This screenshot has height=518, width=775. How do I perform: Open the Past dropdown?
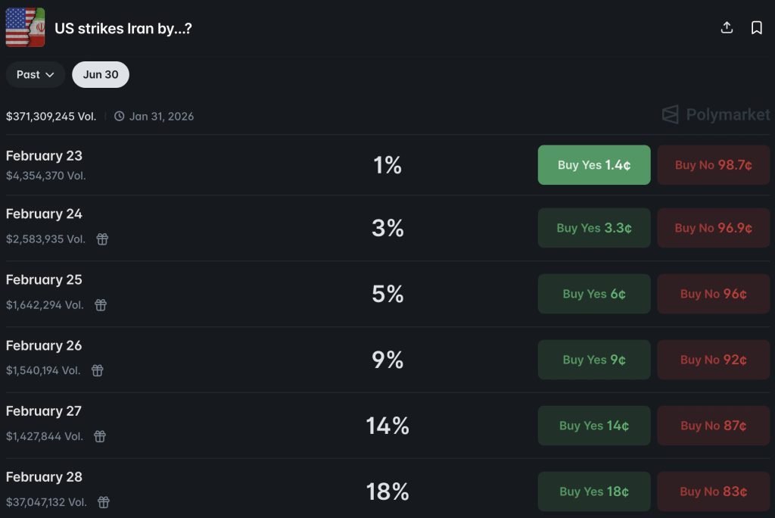[36, 74]
